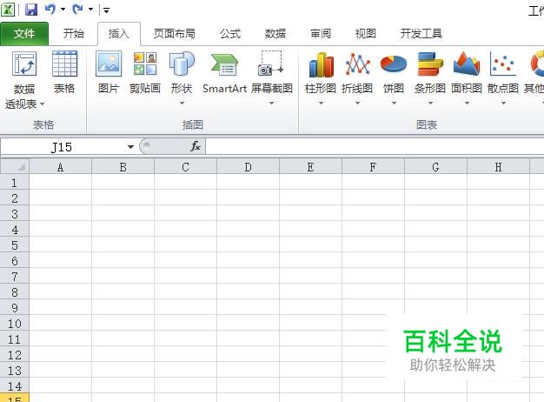Switch to the 开始 Home tab
This screenshot has height=402, width=544.
point(74,34)
